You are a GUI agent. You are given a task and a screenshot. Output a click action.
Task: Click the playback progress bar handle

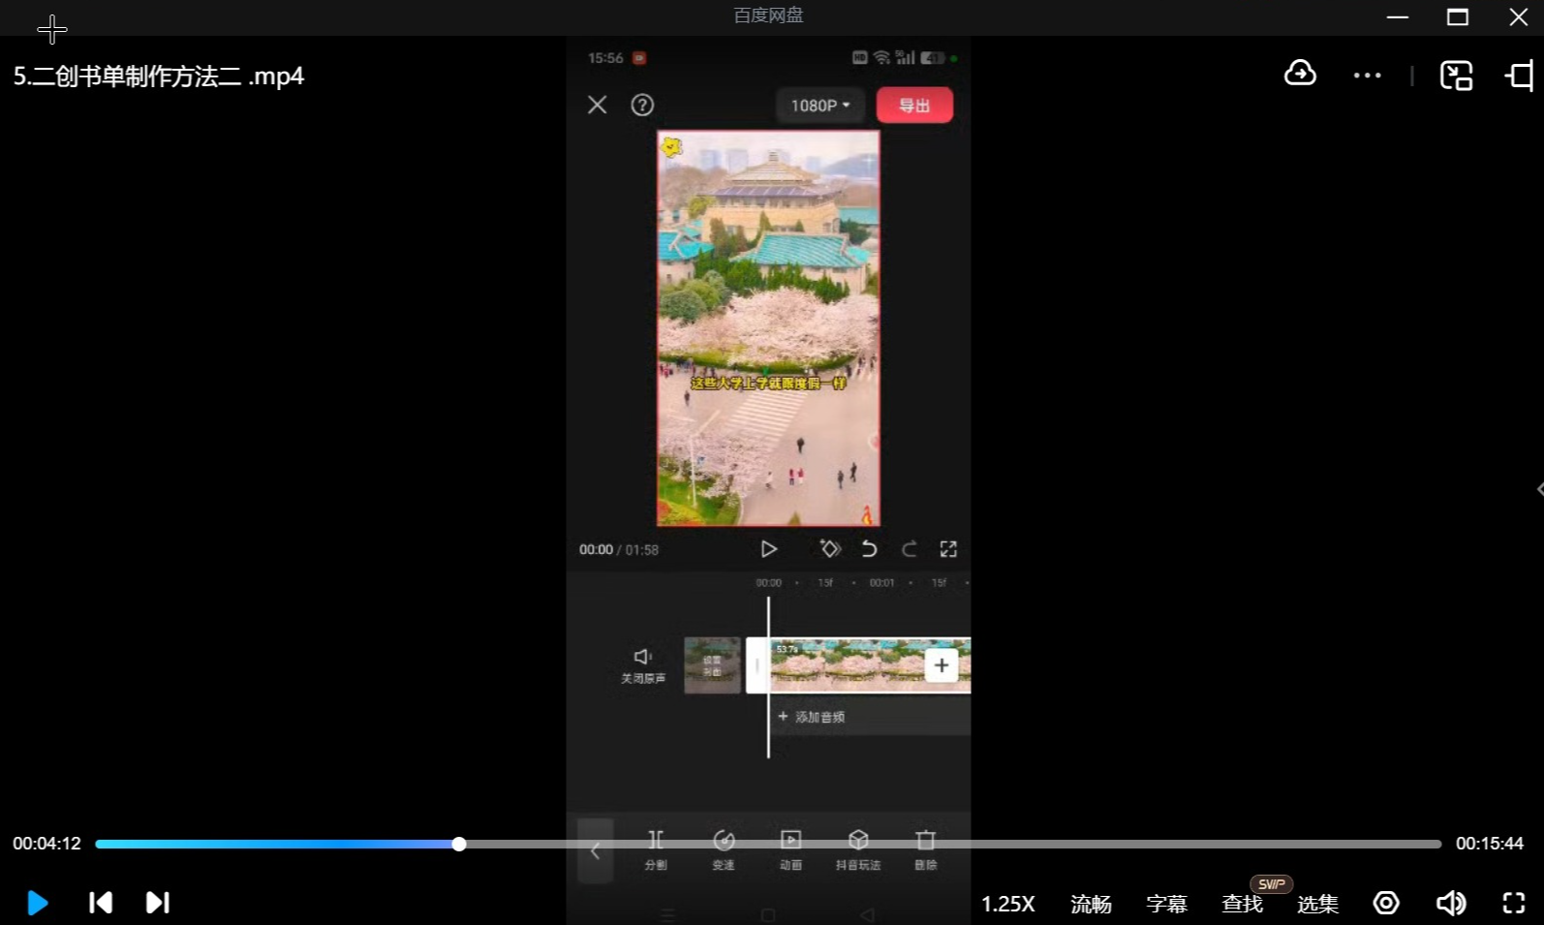[x=459, y=844]
